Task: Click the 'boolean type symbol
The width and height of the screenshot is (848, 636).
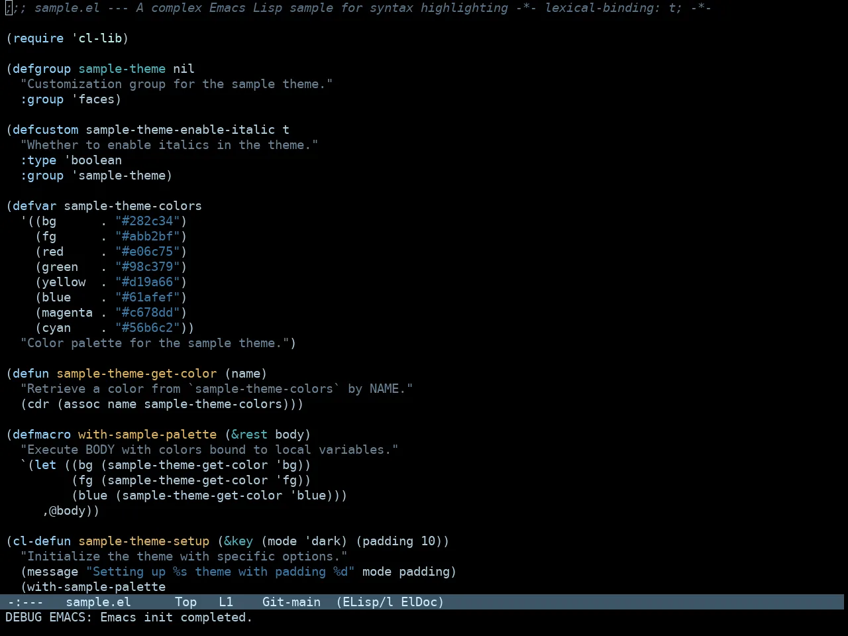Action: (93, 160)
